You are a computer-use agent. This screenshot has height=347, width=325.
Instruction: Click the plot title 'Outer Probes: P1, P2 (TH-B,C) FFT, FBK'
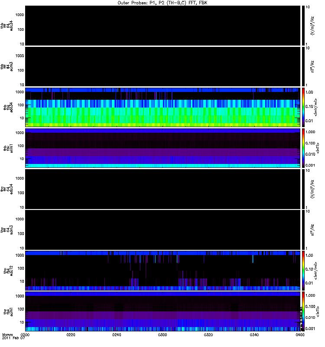(x=162, y=3)
